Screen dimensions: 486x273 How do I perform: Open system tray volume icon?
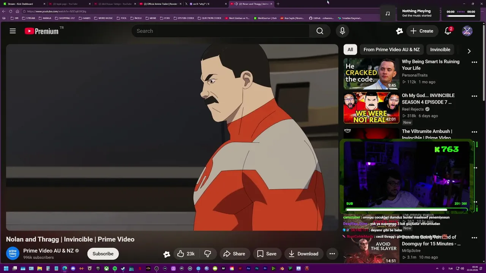pyautogui.click(x=462, y=268)
